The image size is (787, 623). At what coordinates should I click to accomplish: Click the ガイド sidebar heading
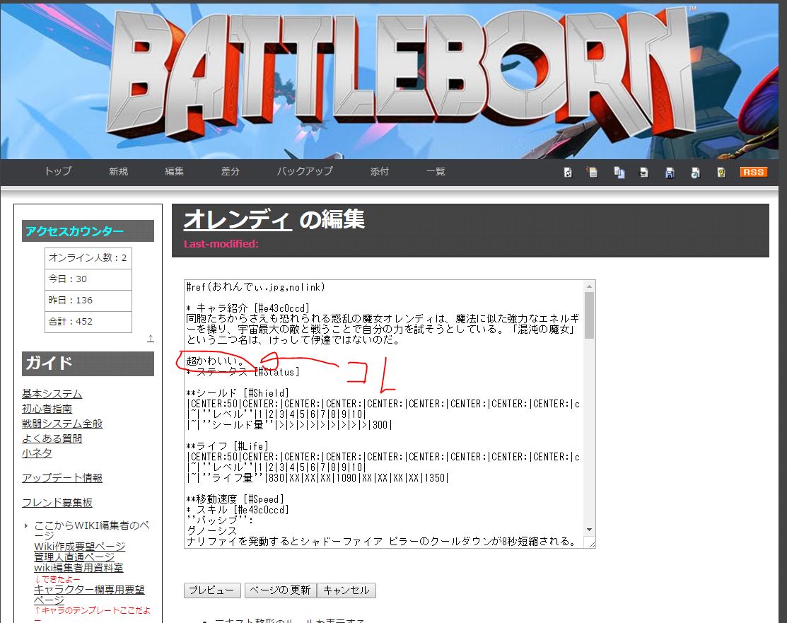pyautogui.click(x=88, y=363)
